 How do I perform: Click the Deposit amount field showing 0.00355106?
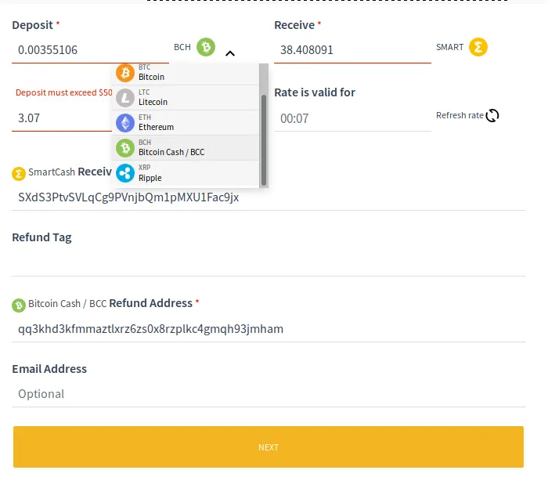(x=90, y=50)
